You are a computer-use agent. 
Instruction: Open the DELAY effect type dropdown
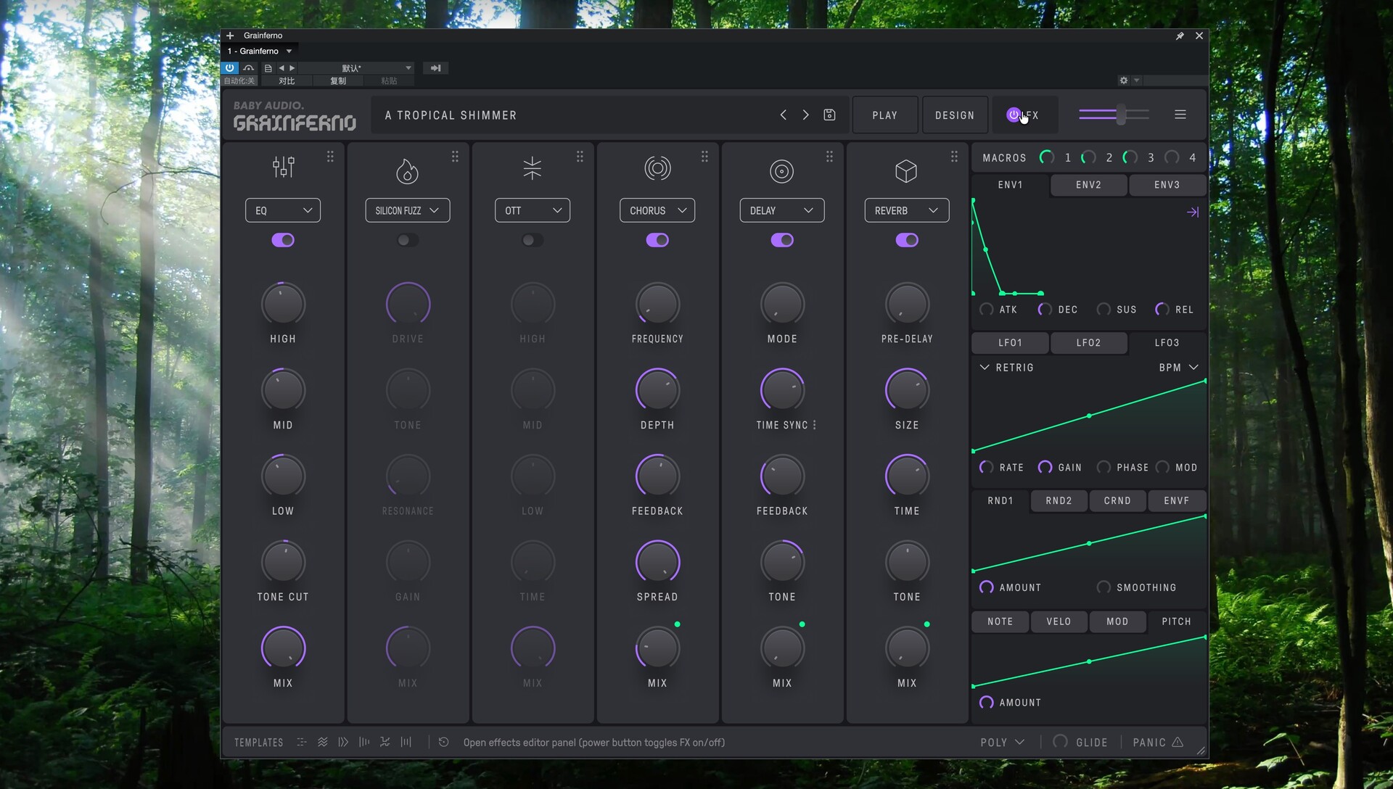[782, 210]
